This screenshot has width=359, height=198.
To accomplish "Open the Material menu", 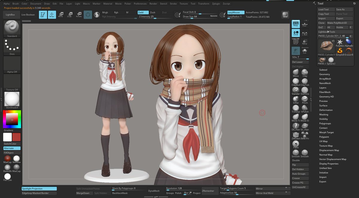I will coord(108,4).
